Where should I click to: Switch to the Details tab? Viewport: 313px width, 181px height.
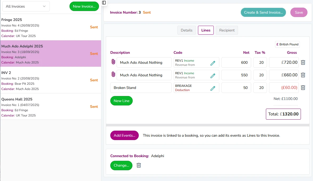pos(186,30)
